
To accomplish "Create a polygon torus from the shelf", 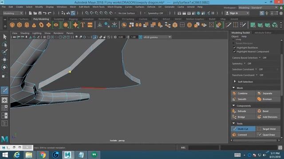I will tap(41, 25).
